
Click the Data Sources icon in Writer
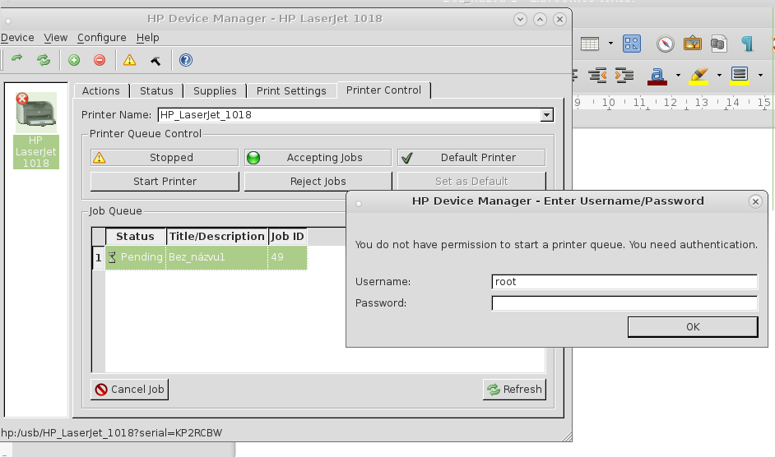coord(719,44)
